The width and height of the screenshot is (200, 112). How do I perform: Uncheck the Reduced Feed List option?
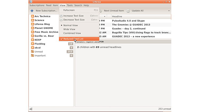73,39
